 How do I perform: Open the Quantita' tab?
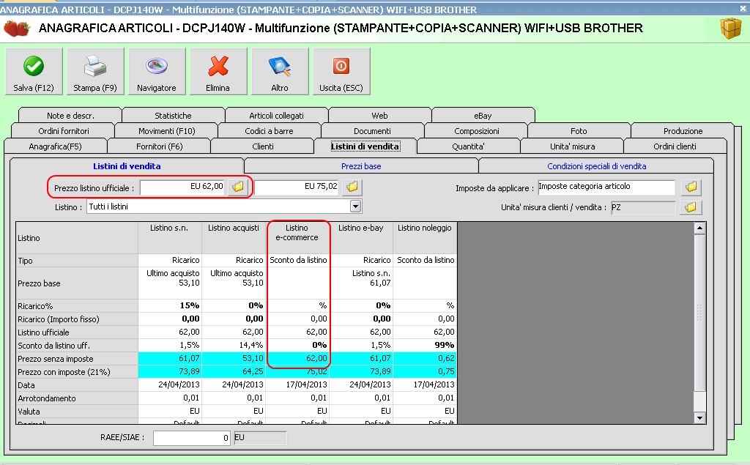[x=468, y=146]
